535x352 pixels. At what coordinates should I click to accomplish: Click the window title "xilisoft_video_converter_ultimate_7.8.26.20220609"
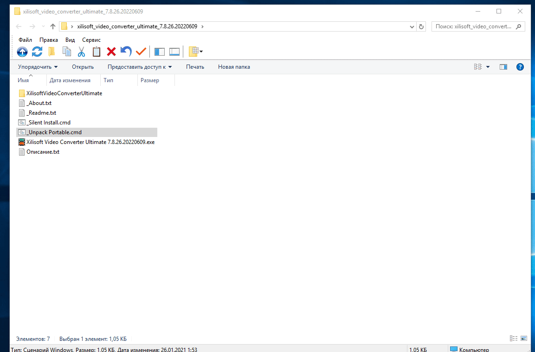[x=83, y=11]
